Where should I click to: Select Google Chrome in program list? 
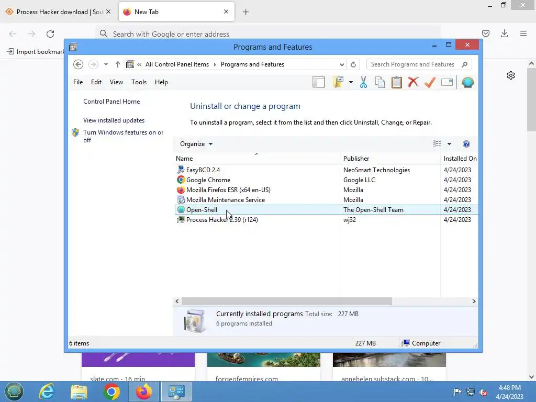point(327,180)
